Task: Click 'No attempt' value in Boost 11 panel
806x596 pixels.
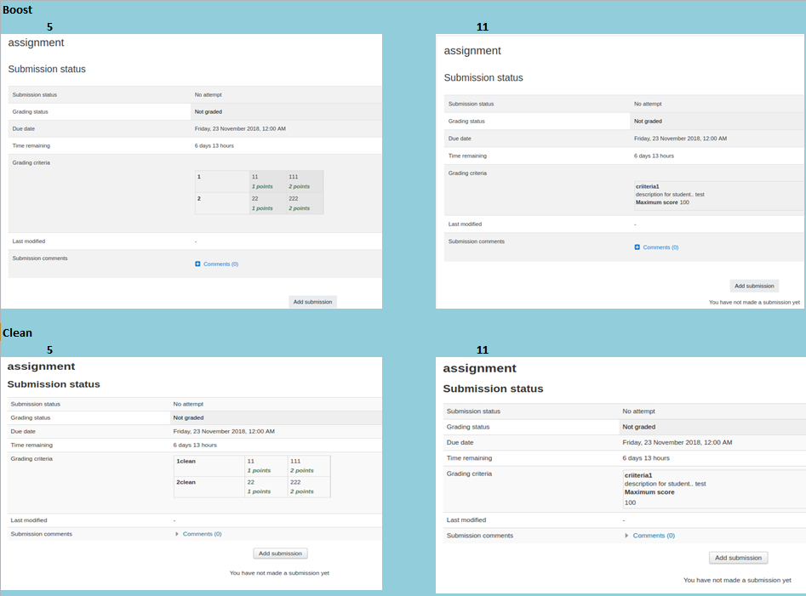Action: [648, 104]
